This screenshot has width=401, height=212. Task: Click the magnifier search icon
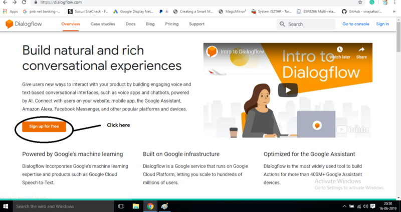click(282, 24)
